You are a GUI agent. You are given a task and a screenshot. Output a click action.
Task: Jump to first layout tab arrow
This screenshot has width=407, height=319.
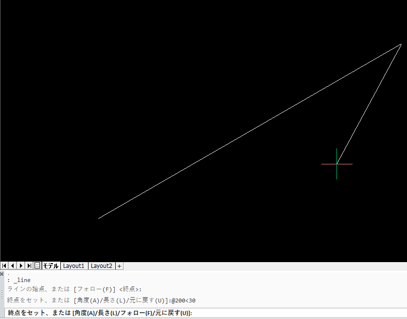(4, 266)
